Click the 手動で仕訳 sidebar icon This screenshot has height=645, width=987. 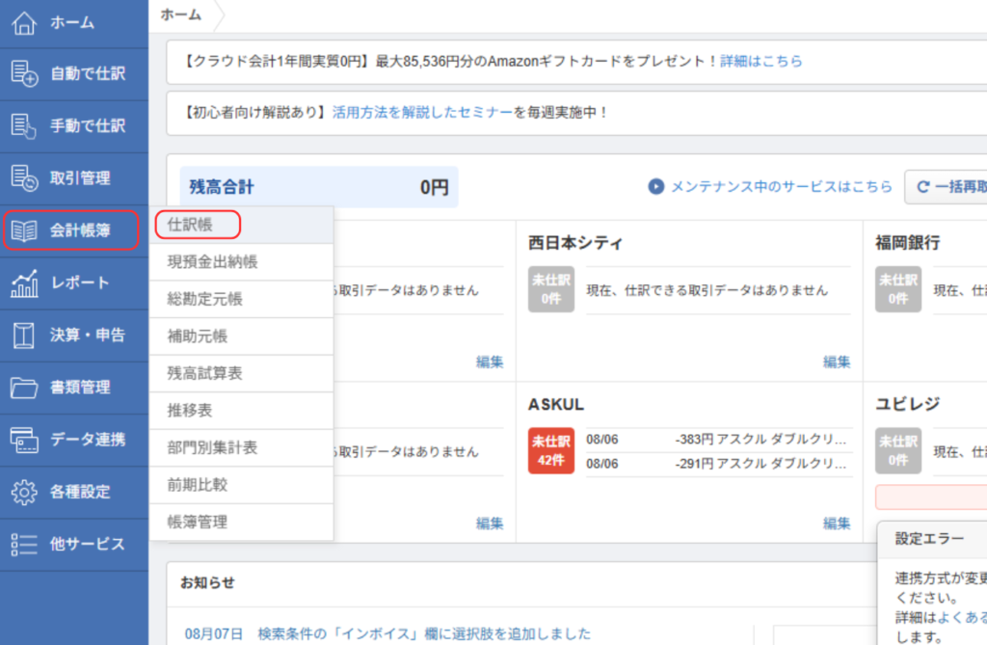(24, 125)
